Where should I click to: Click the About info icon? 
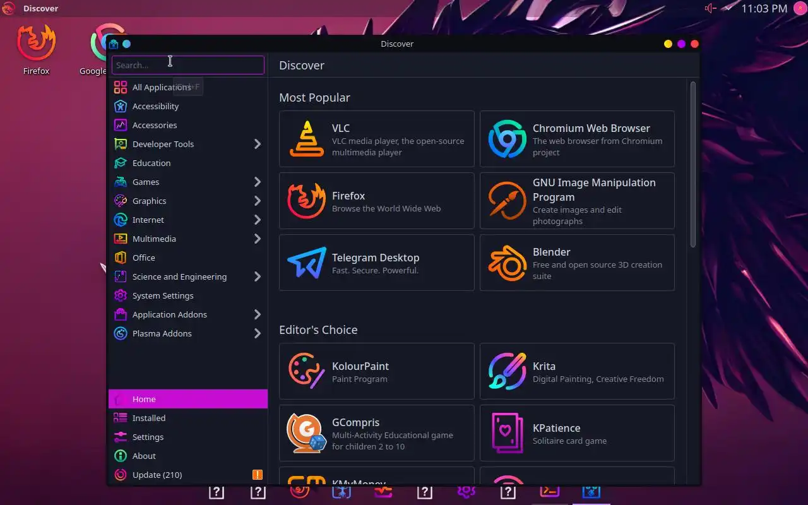120,456
